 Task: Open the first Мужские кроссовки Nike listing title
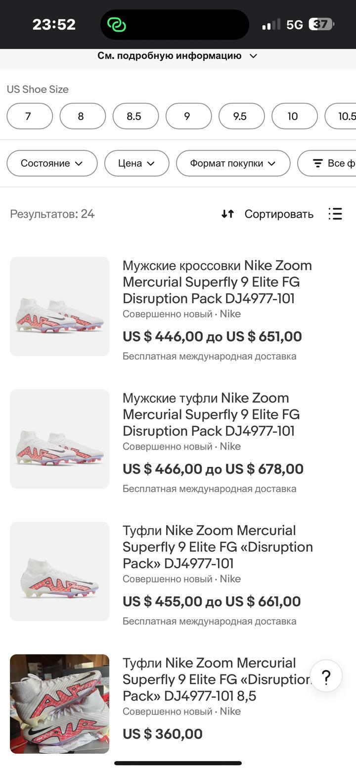tap(217, 282)
